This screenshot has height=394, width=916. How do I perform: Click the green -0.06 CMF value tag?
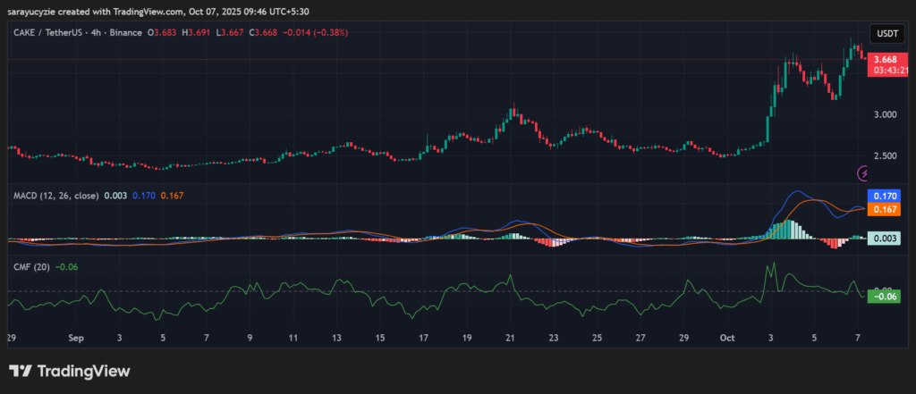point(885,296)
